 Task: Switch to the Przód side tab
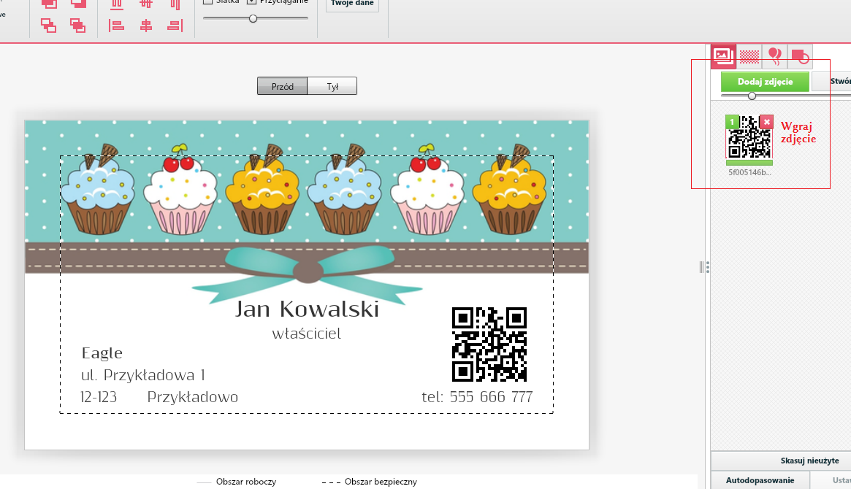coord(282,86)
